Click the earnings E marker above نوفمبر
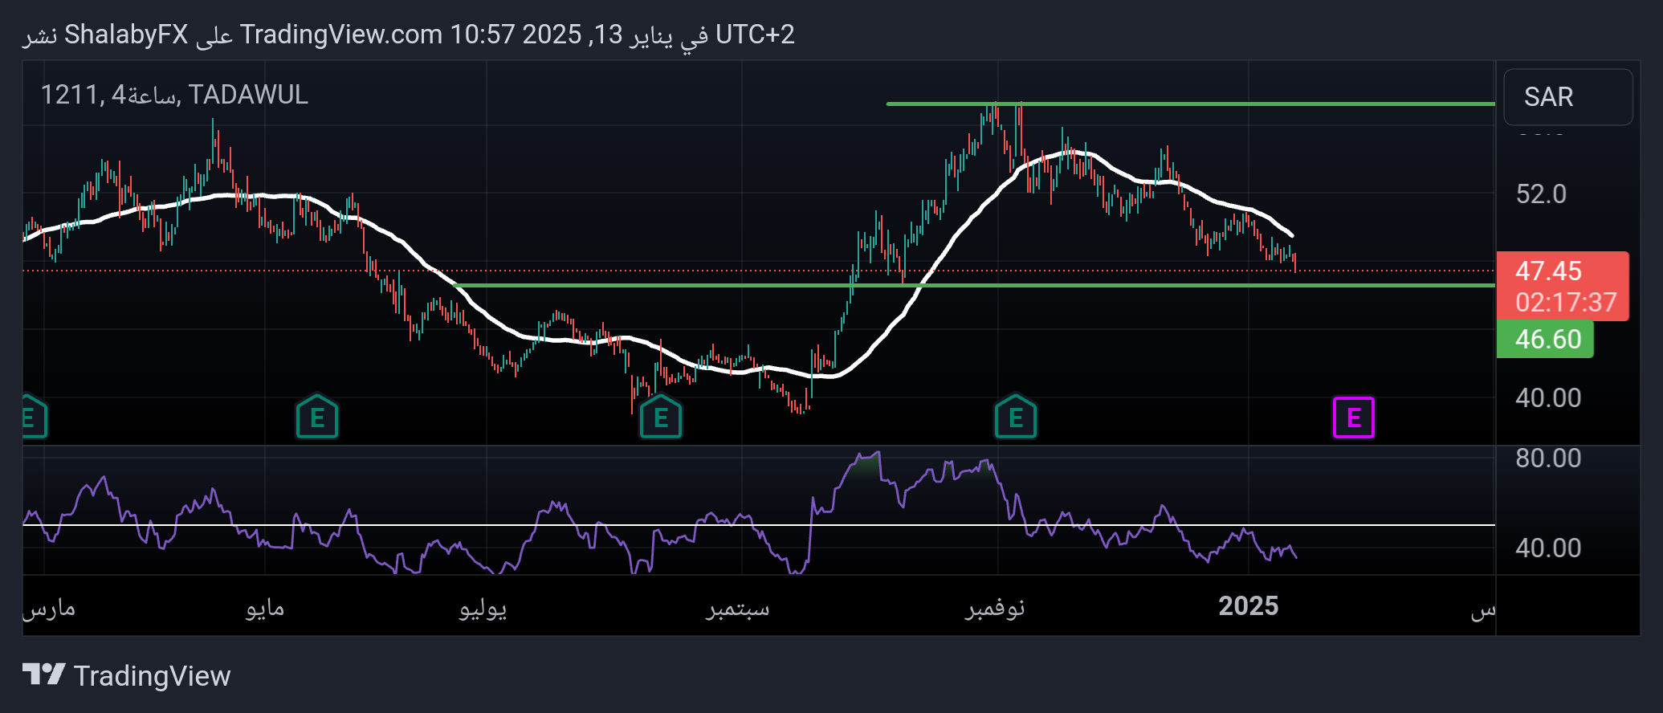Viewport: 1663px width, 713px height. coord(1015,418)
